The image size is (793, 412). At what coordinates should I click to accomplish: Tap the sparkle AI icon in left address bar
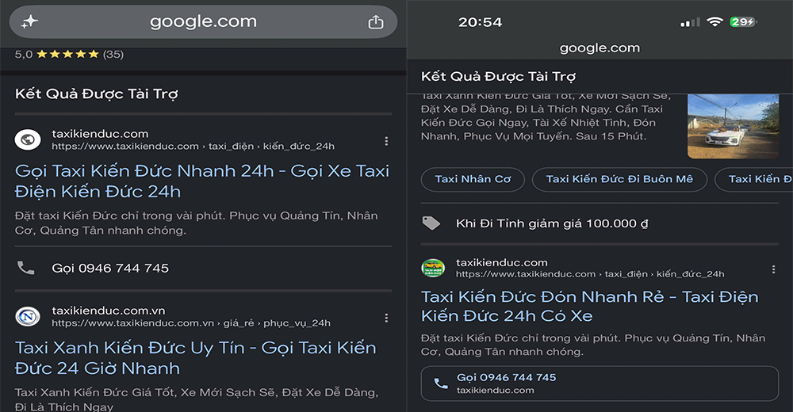point(29,21)
